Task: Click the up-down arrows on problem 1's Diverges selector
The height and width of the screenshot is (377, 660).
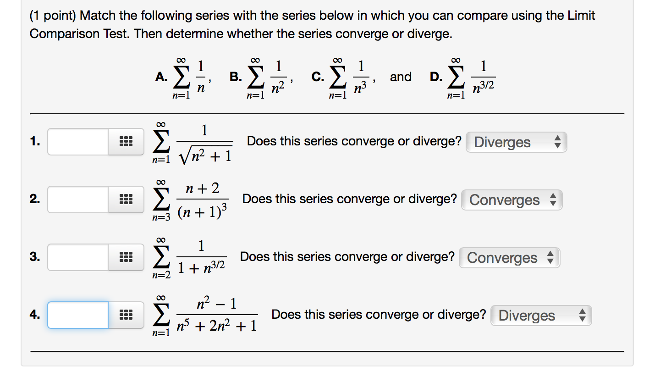Action: coord(558,142)
